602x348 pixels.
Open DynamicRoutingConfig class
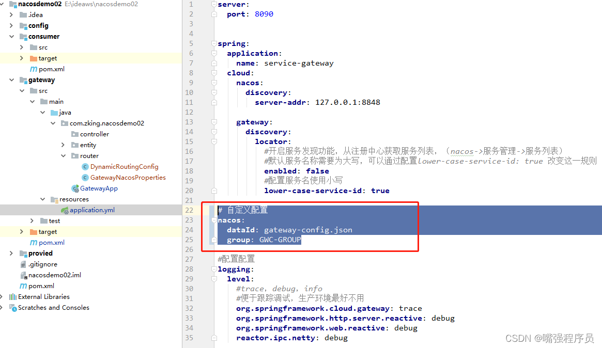(x=125, y=167)
